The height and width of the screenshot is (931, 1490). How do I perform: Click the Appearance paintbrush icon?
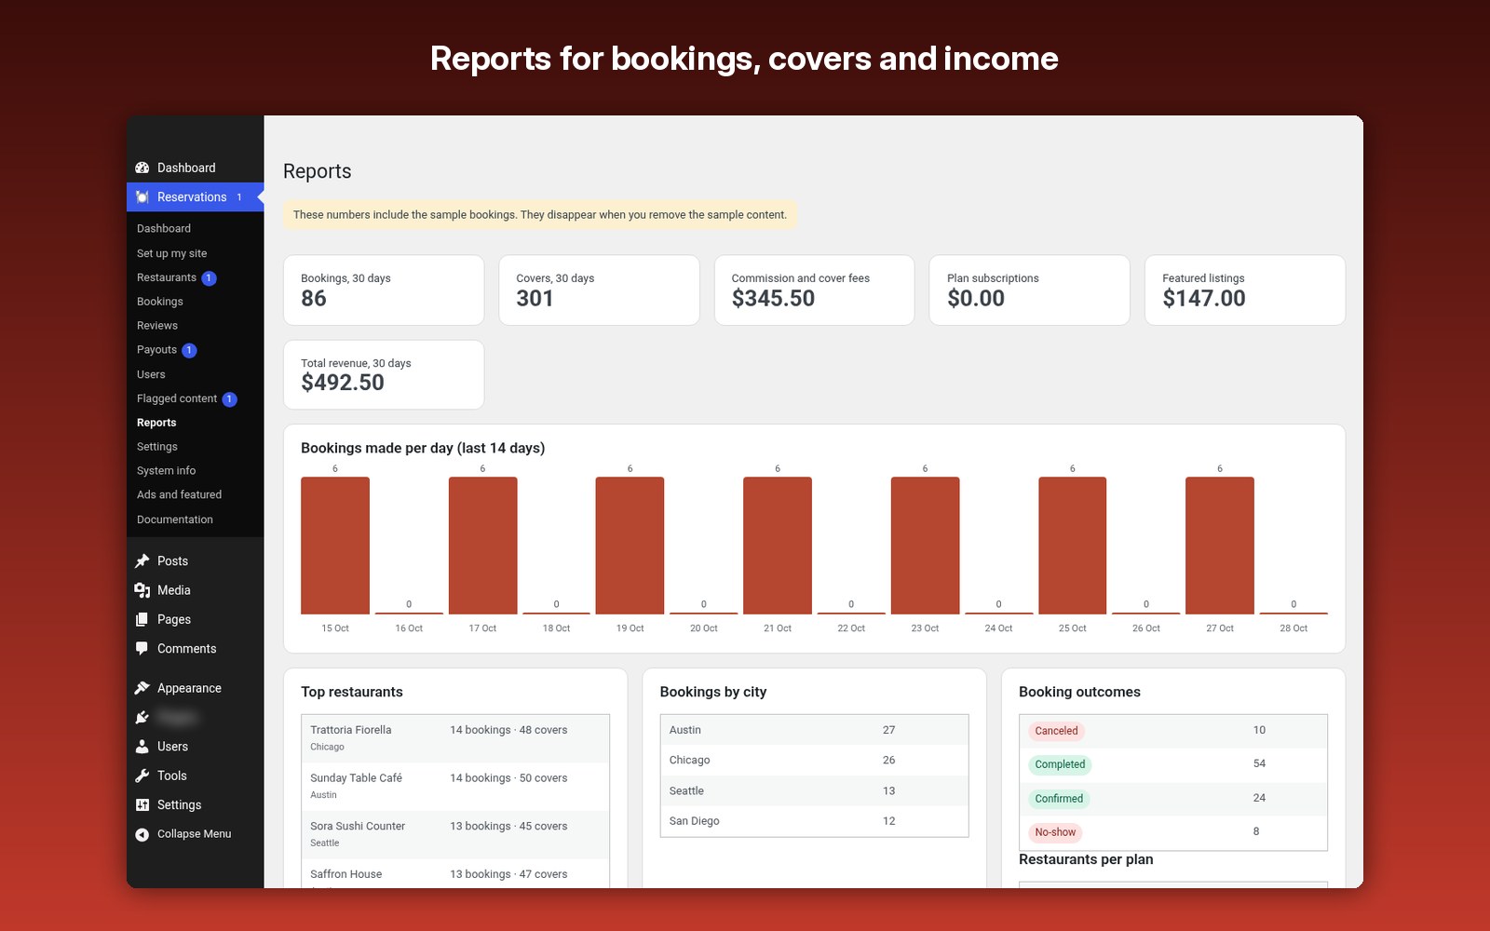pyautogui.click(x=142, y=688)
